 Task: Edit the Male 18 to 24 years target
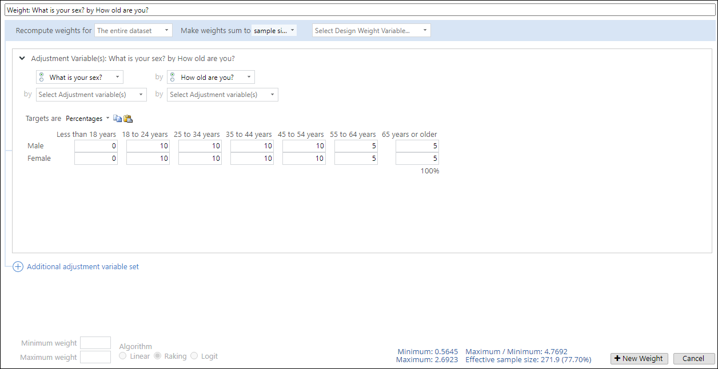[x=147, y=146]
